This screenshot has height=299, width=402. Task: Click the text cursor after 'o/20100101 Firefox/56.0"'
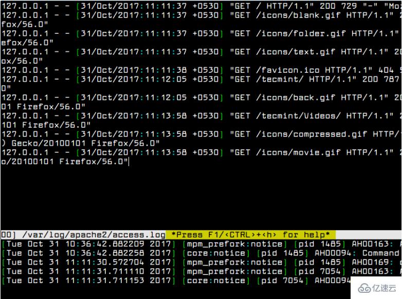coord(129,162)
